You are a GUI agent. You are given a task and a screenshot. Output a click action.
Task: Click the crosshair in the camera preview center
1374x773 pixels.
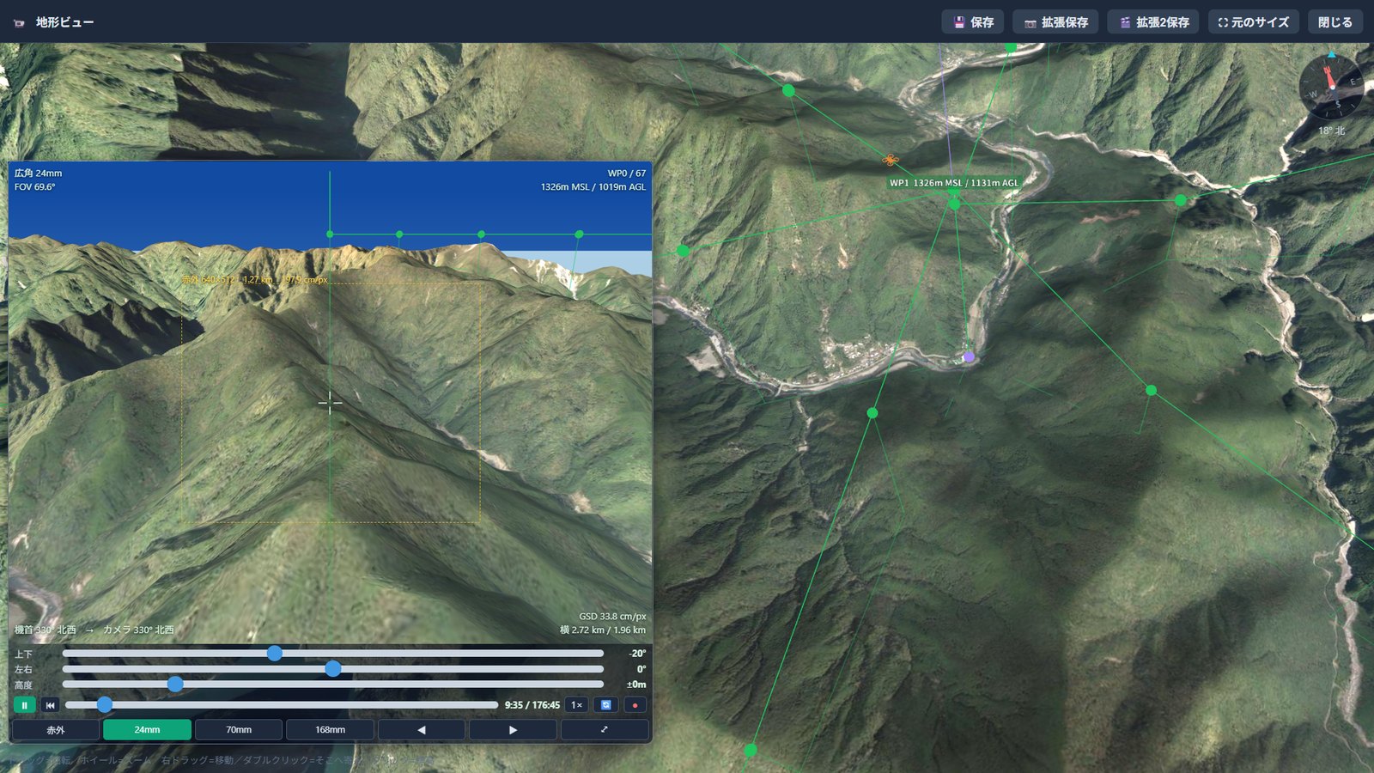pyautogui.click(x=330, y=402)
